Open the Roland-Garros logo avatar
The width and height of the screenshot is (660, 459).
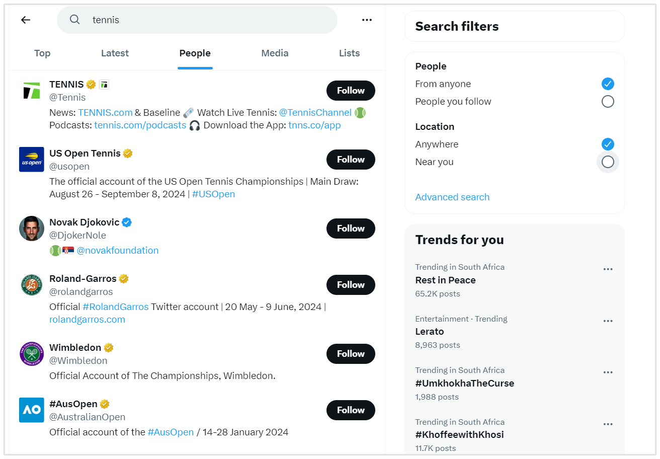(32, 285)
